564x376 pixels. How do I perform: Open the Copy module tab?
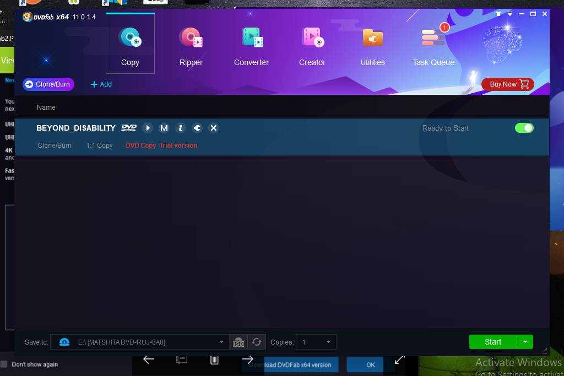tap(130, 44)
